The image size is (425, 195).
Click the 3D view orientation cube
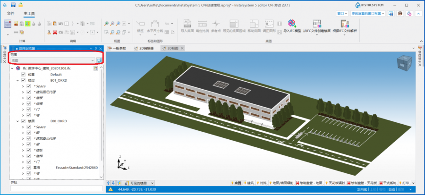pos(403,64)
